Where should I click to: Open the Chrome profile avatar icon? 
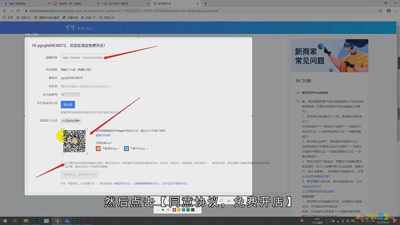[388, 10]
